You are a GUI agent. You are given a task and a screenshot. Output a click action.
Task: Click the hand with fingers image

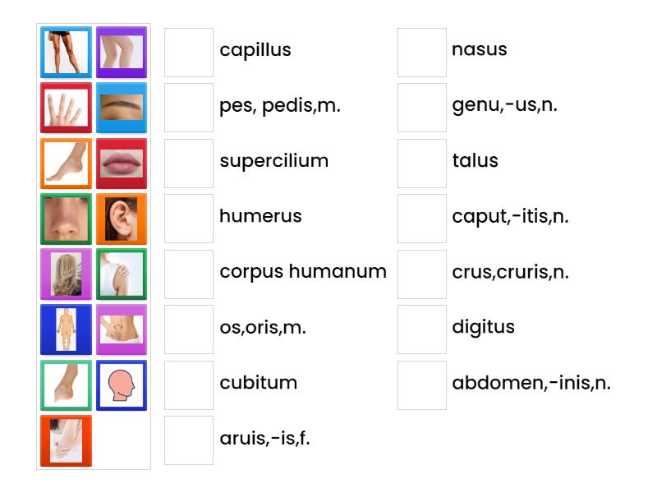point(66,107)
